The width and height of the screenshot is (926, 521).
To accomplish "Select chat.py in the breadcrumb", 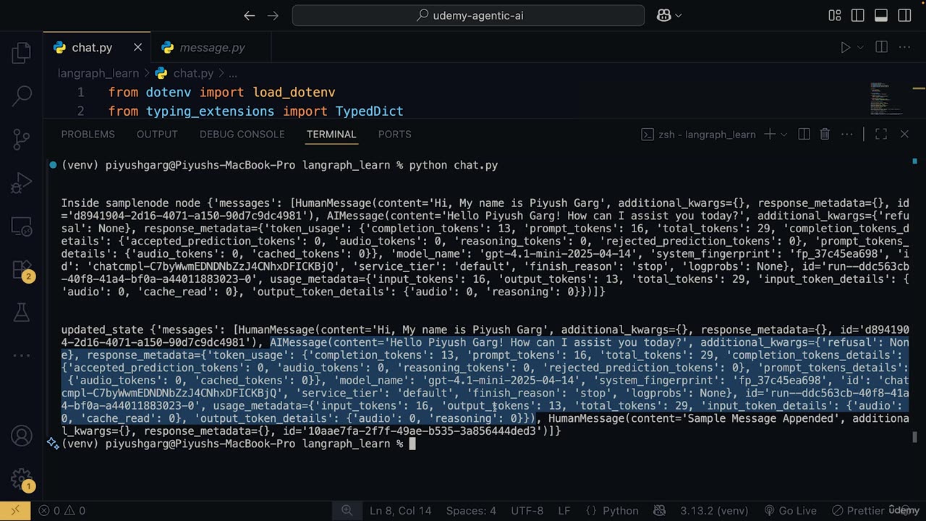I will 185,73.
